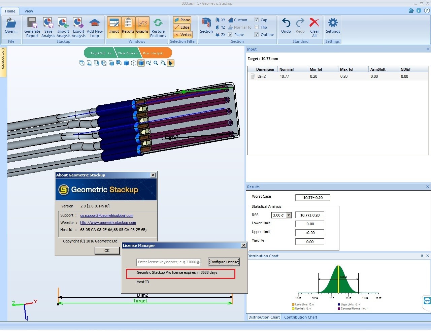
Task: Delete Dim2 row with trash icon
Action: (x=253, y=76)
